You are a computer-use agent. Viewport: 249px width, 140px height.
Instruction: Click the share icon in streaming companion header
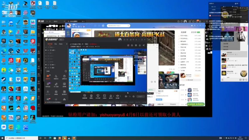[x=144, y=45]
